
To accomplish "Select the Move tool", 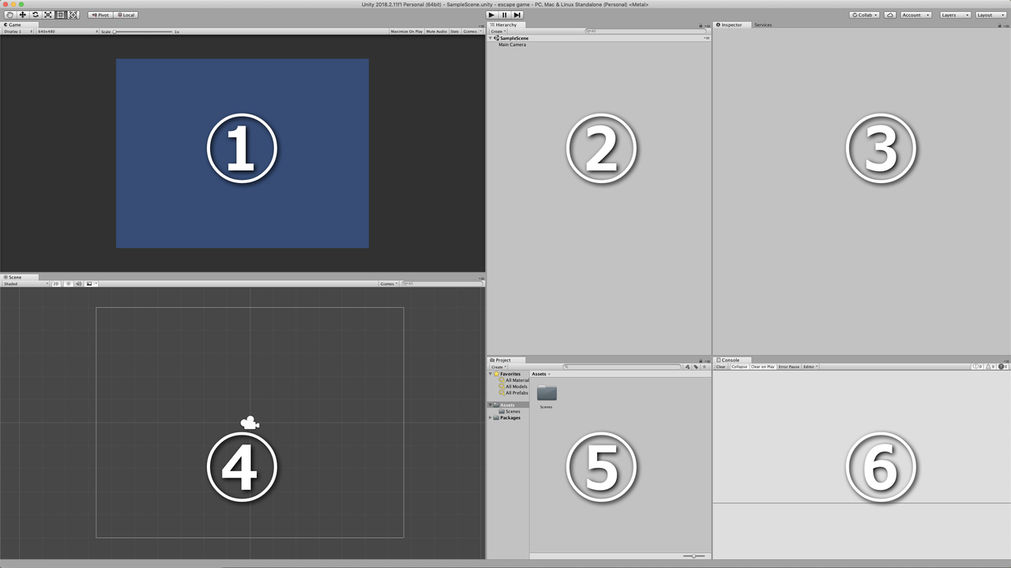I will pos(22,15).
